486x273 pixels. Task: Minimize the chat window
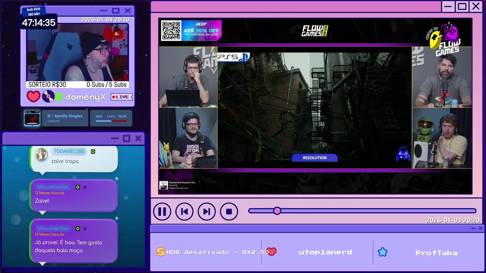115,138
